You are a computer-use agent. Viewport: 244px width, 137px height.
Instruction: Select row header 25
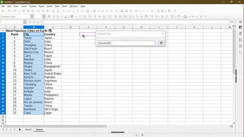click(x=3, y=116)
